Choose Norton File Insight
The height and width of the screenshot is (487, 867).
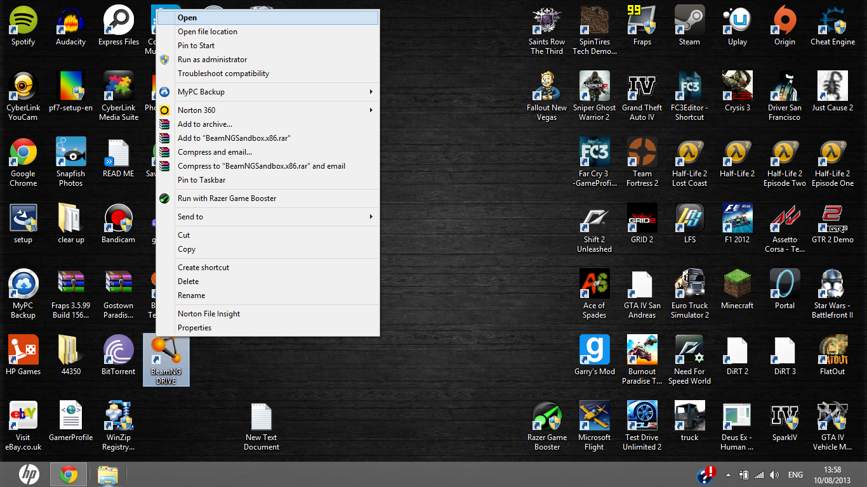click(x=267, y=314)
